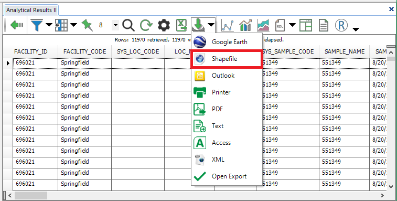
Task: Click the Excel export icon
Action: click(181, 25)
